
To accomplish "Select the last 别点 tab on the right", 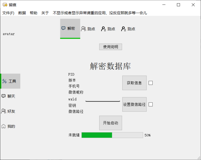I will [124, 29].
